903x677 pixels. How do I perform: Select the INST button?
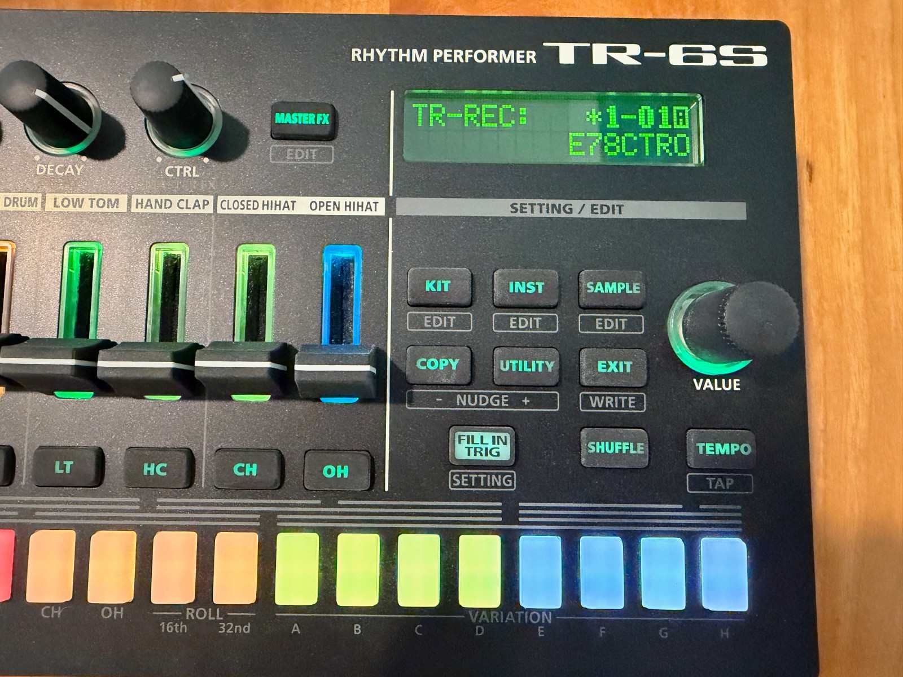(x=526, y=288)
